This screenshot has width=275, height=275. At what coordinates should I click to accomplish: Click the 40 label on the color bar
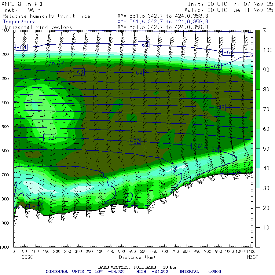[x=266, y=168]
